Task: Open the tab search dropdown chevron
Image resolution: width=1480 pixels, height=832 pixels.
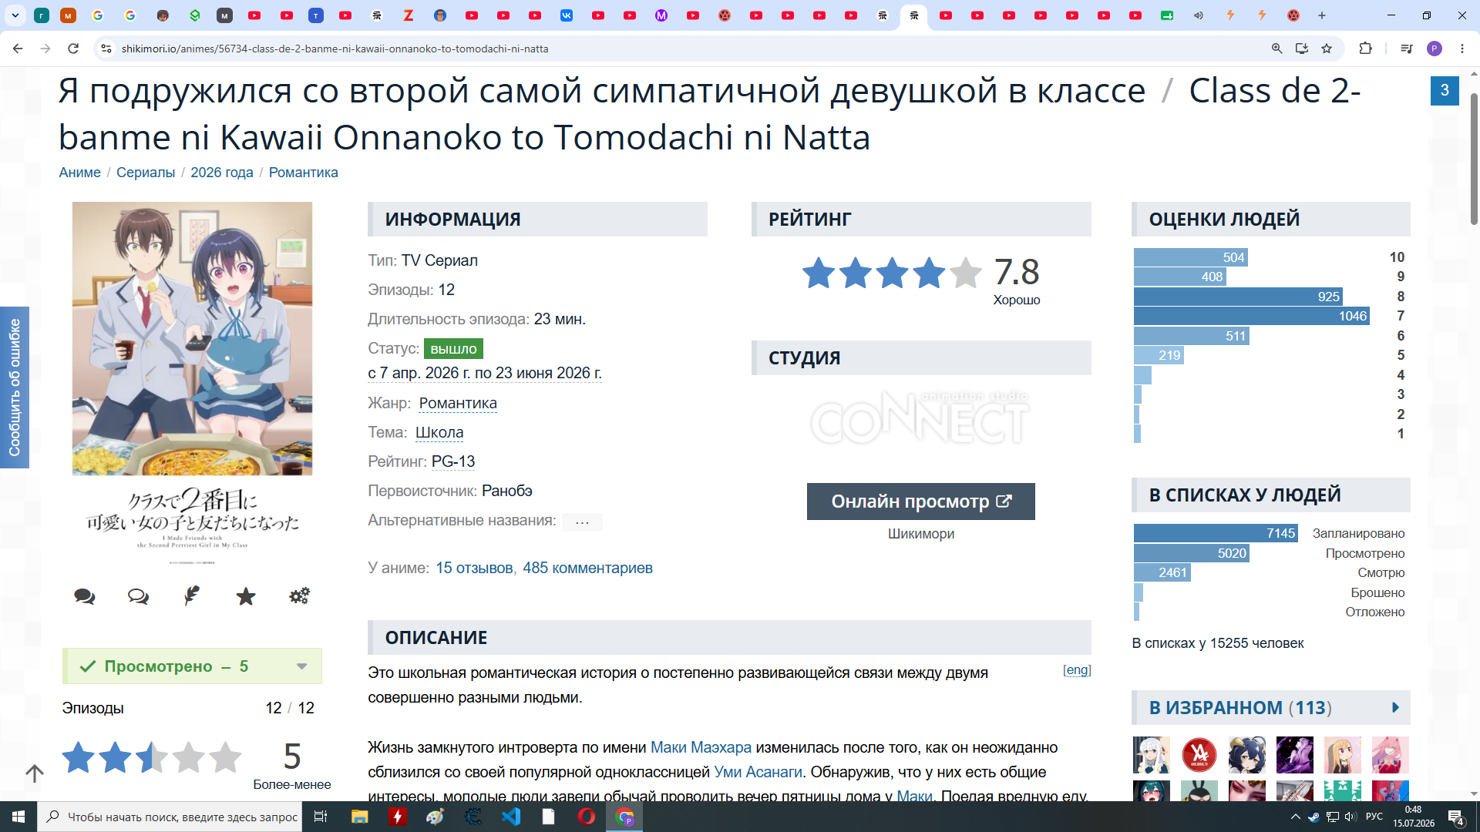Action: pyautogui.click(x=15, y=15)
